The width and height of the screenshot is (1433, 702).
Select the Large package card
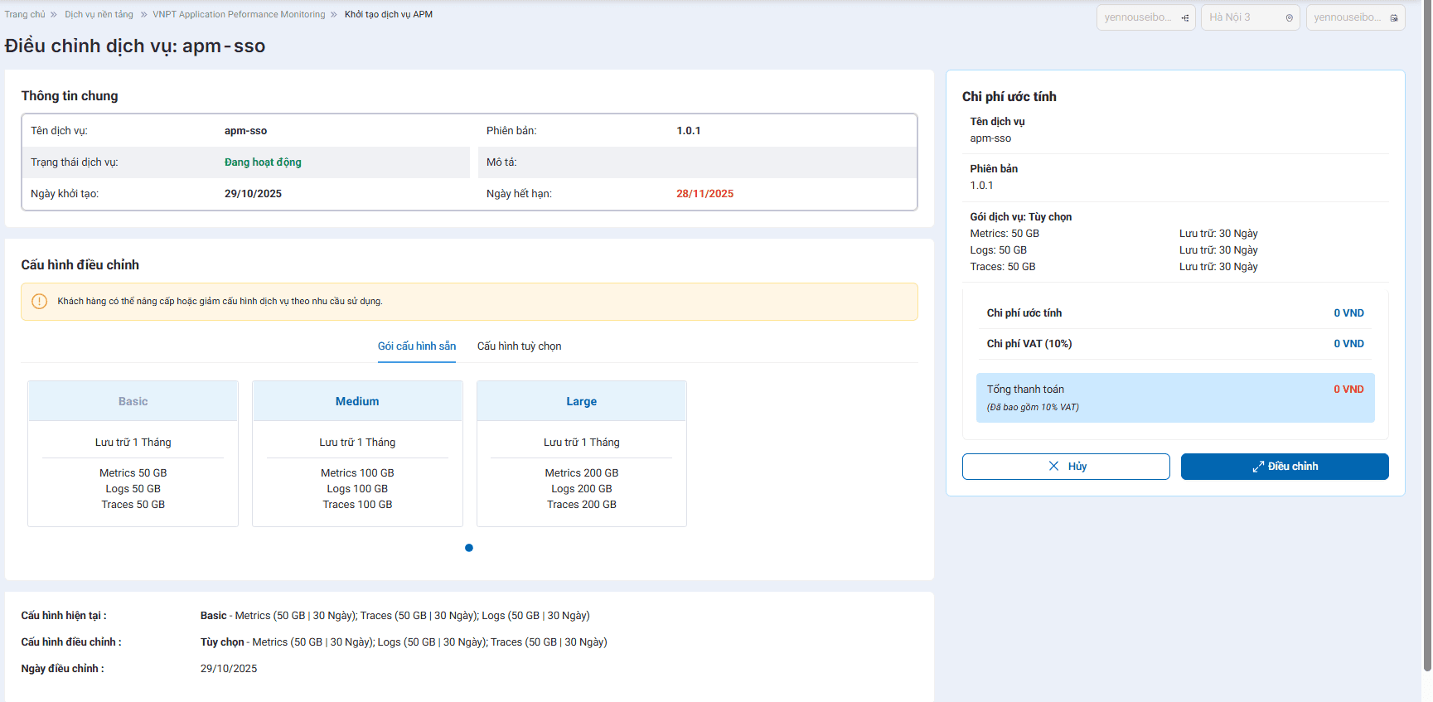coord(582,453)
